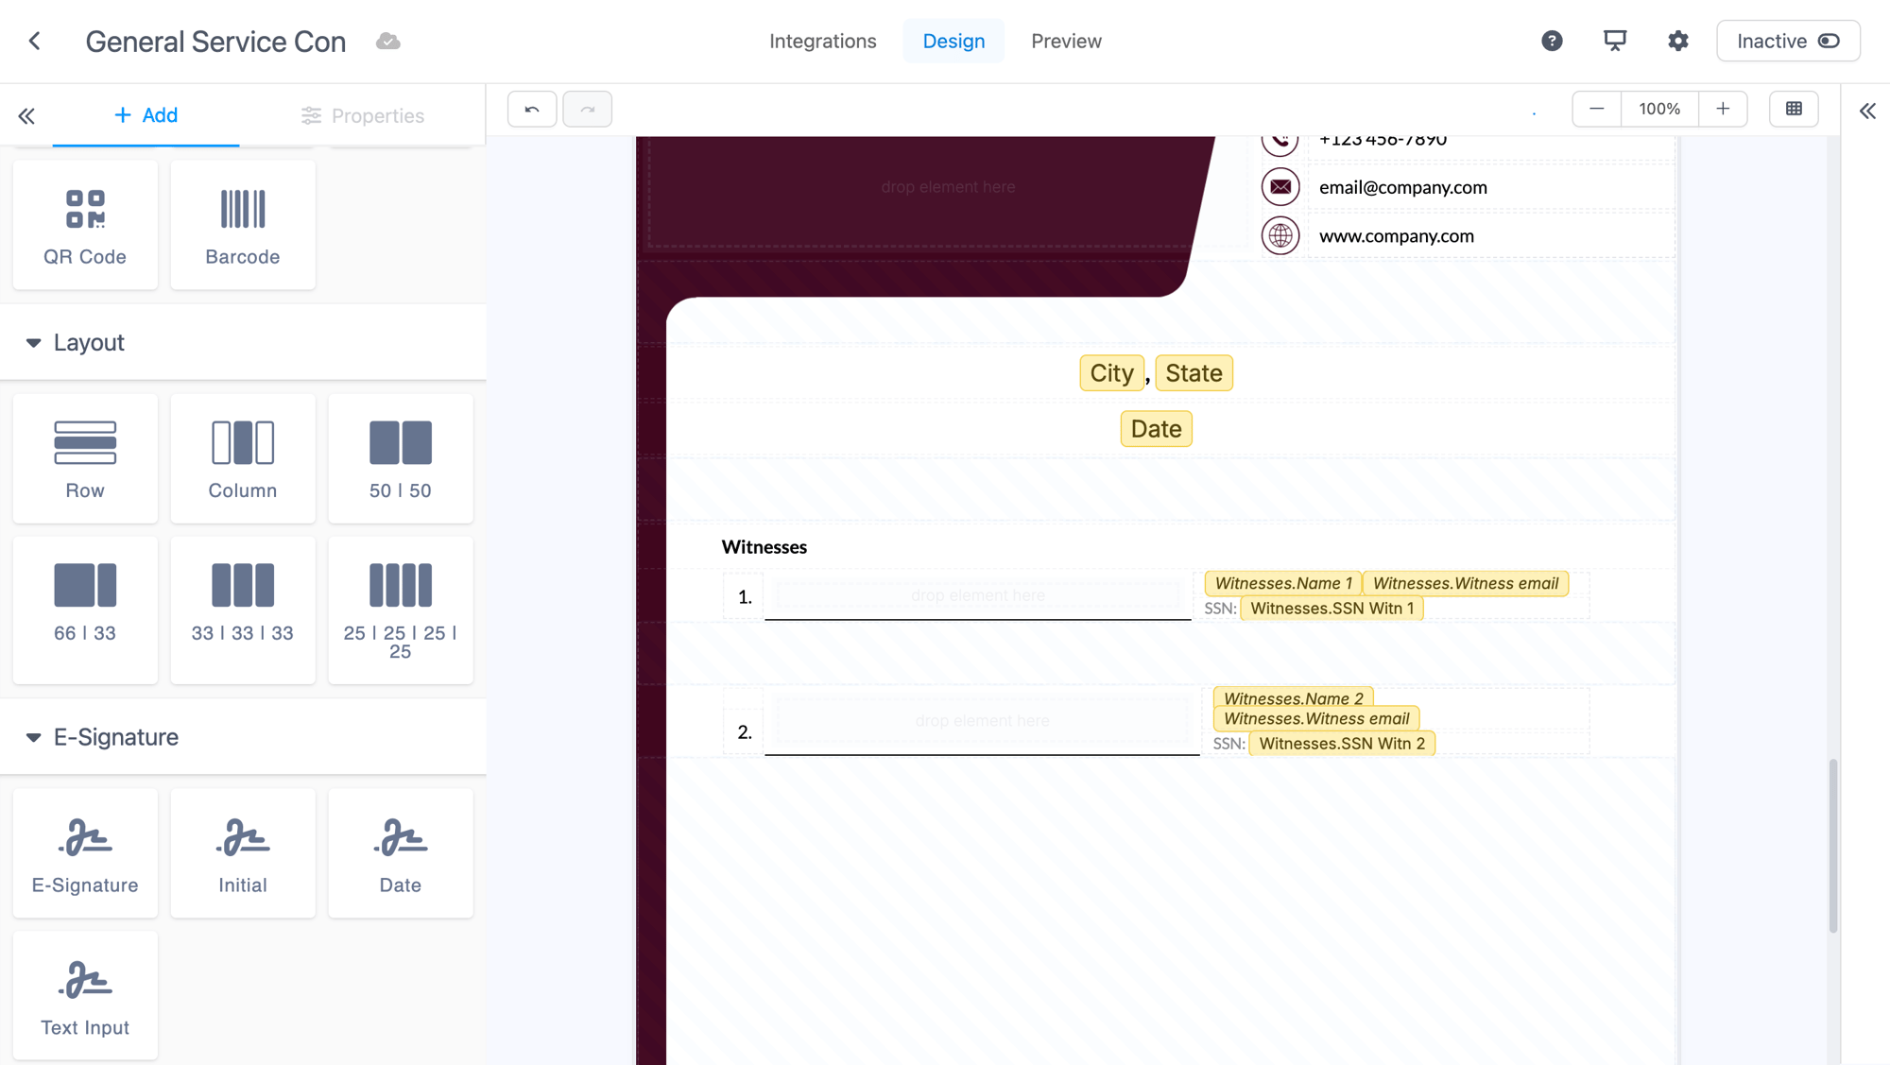Screen dimensions: 1890x1065
Task: Click the undo arrow button
Action: point(532,110)
